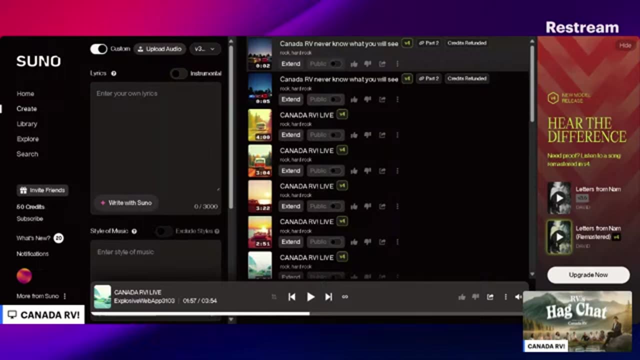Share the 4:00 CANADA RV! LIVE track
The image size is (640, 360).
pos(382,135)
